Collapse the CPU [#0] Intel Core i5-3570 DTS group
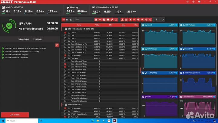This screenshot has width=218, height=123. (63, 29)
